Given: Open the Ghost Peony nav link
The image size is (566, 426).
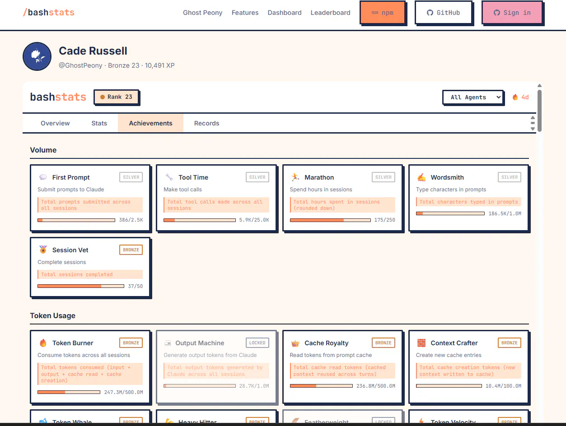Looking at the screenshot, I should pos(202,13).
